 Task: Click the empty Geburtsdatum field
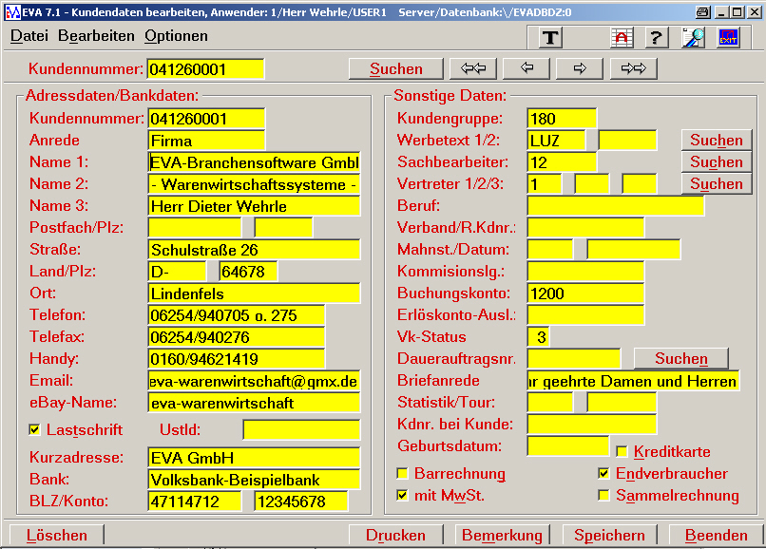pyautogui.click(x=567, y=445)
